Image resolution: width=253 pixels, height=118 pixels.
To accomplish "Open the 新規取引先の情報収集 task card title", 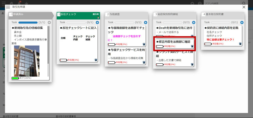I will pos(28,28).
